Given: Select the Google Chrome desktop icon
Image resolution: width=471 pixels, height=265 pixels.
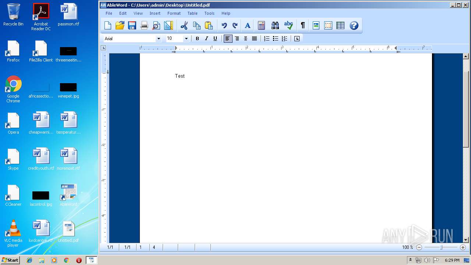Looking at the screenshot, I should [13, 89].
